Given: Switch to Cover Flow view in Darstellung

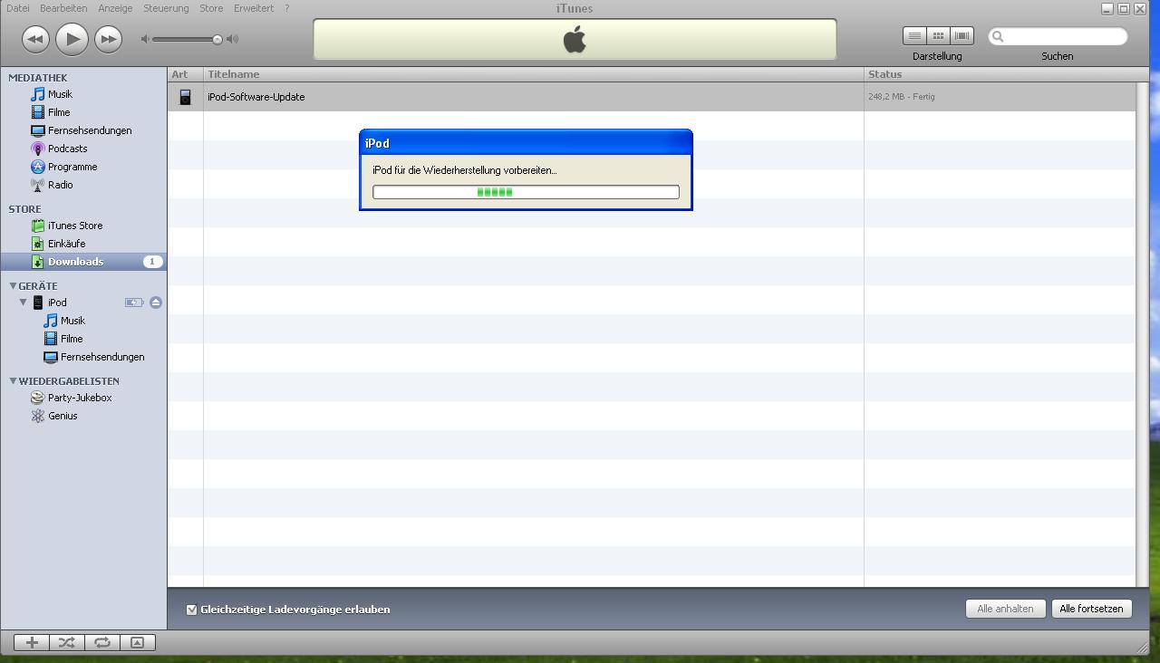Looking at the screenshot, I should (962, 35).
